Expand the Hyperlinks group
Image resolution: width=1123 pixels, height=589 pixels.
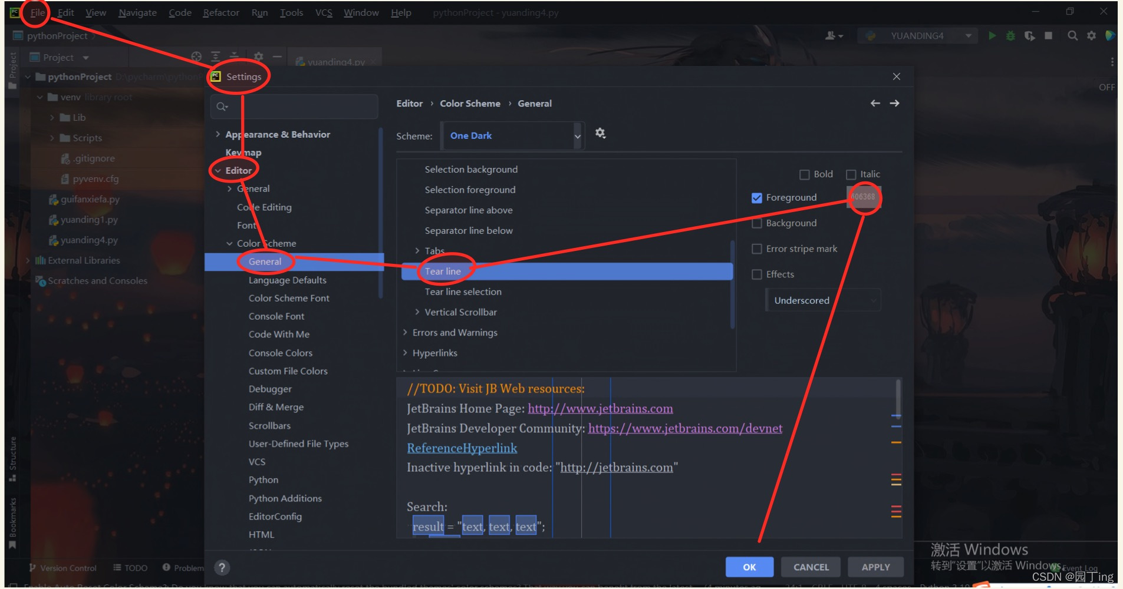[x=405, y=353]
